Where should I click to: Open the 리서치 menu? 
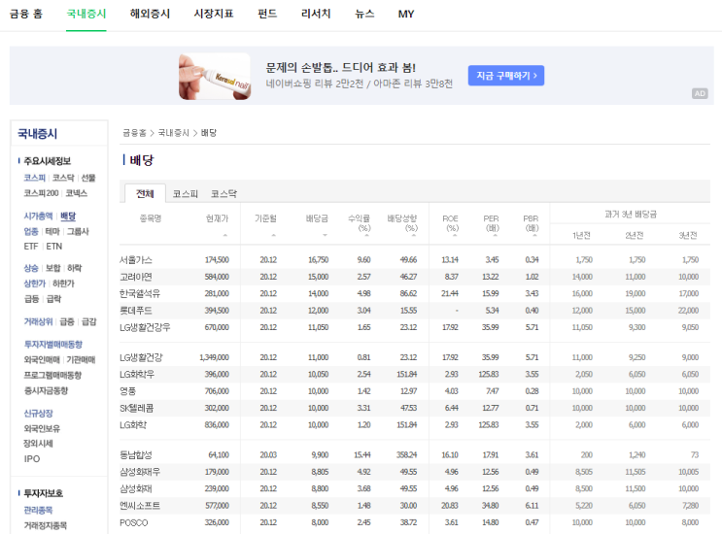click(316, 14)
